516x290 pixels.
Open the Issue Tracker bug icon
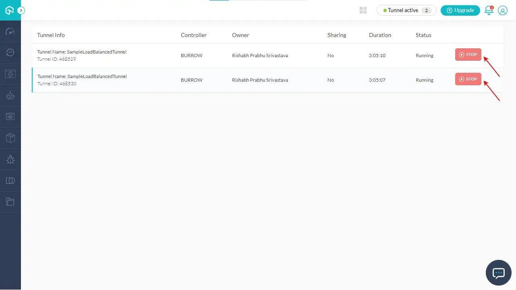tap(10, 160)
